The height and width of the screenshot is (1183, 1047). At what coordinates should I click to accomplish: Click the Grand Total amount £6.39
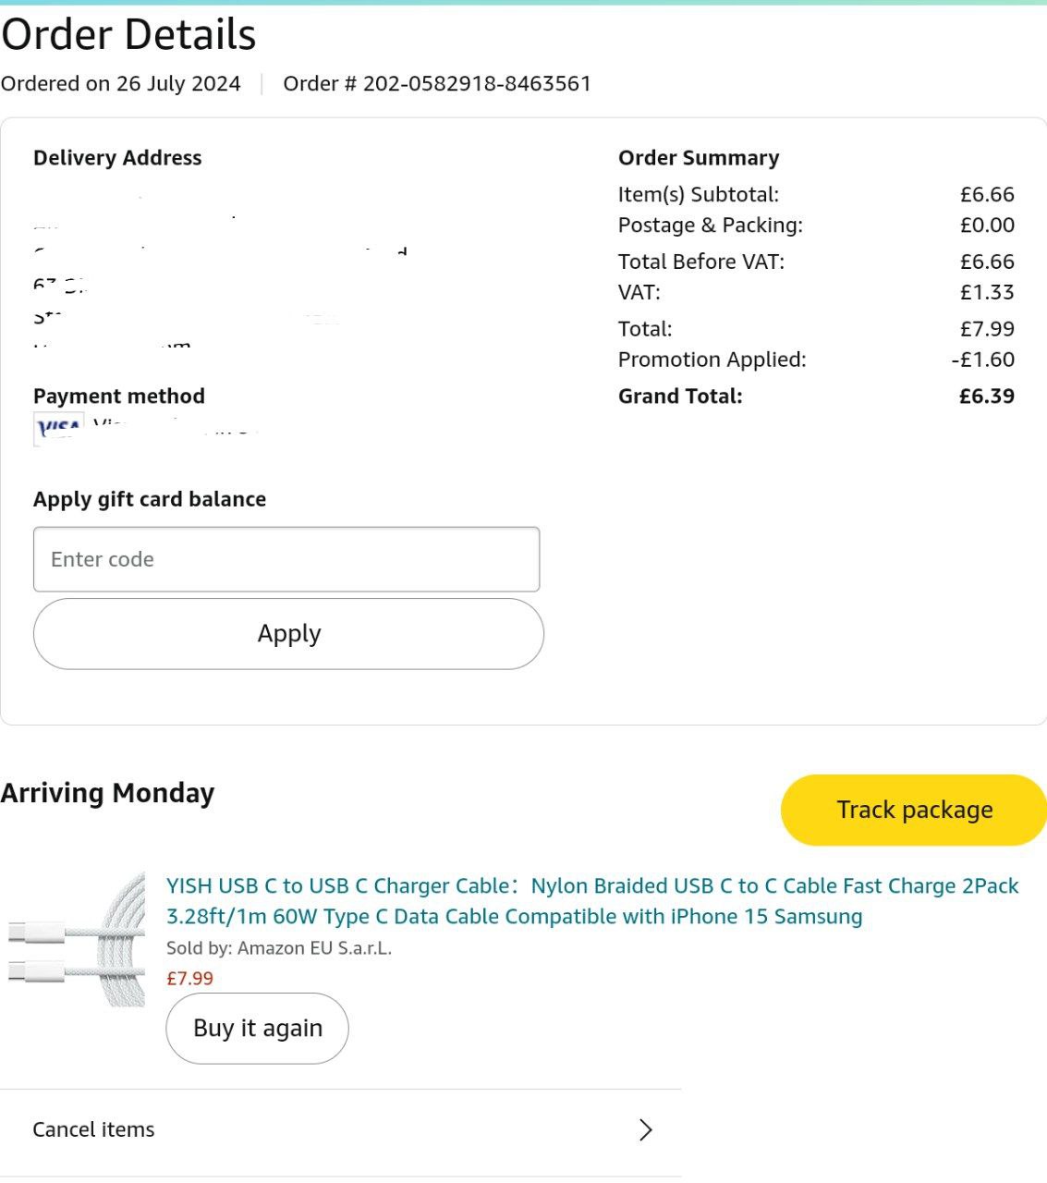pyautogui.click(x=986, y=396)
